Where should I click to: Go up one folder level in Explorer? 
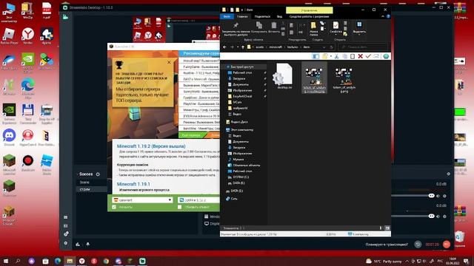tap(243, 47)
